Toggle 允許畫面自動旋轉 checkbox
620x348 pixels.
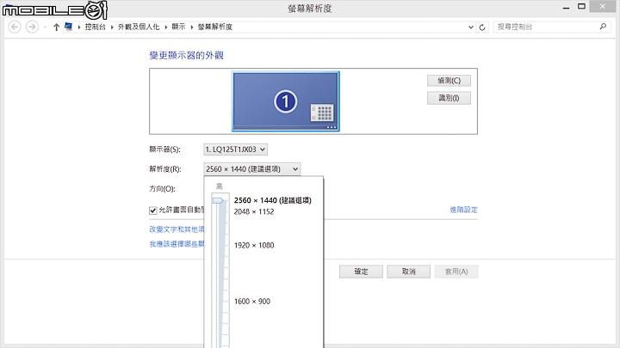click(x=153, y=211)
